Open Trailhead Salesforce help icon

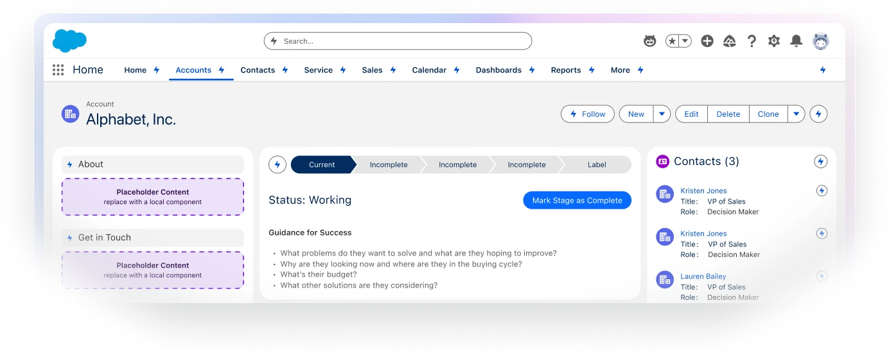(729, 41)
